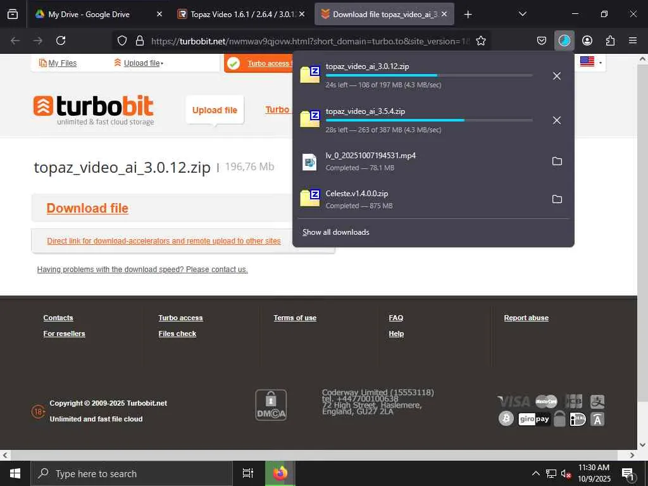Cancel topaz_video_ai_3.0.12.zip download
Image resolution: width=648 pixels, height=486 pixels.
click(557, 76)
